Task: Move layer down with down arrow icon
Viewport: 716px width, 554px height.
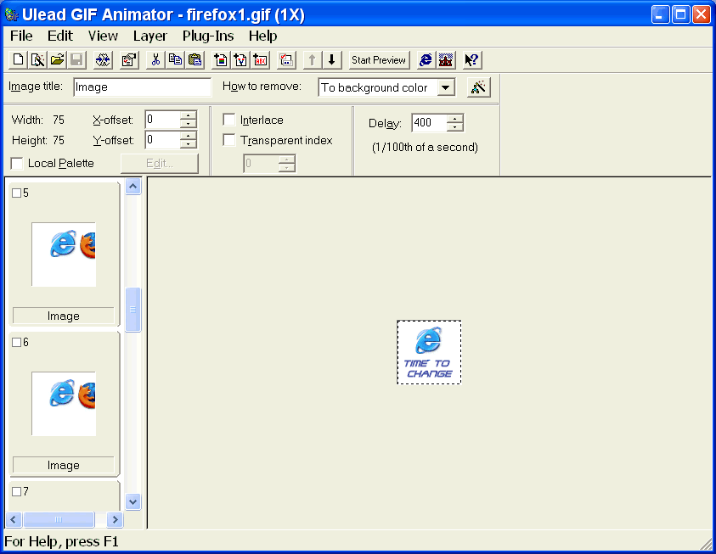Action: (332, 59)
